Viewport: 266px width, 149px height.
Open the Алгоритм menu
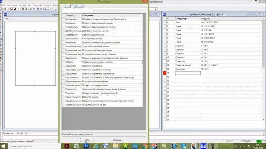coord(12,5)
